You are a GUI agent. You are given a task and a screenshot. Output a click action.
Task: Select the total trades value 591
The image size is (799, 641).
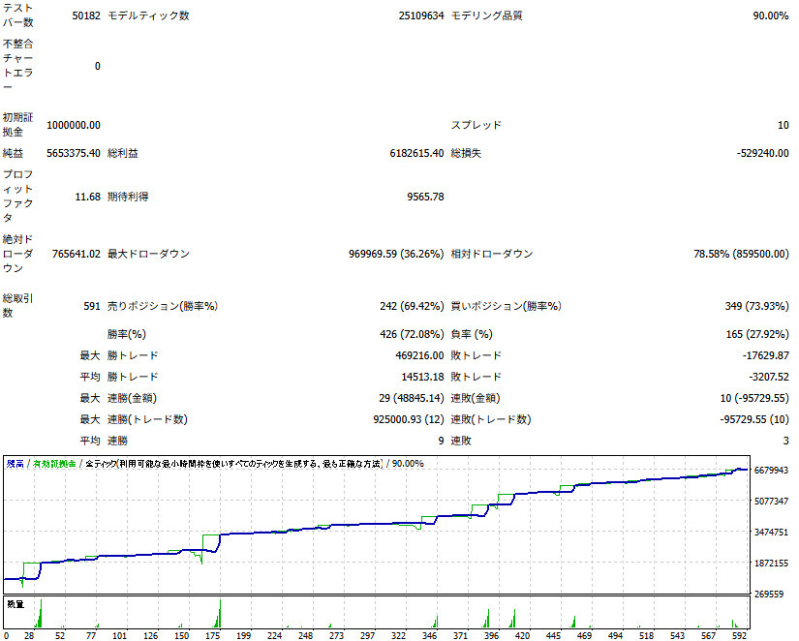92,306
